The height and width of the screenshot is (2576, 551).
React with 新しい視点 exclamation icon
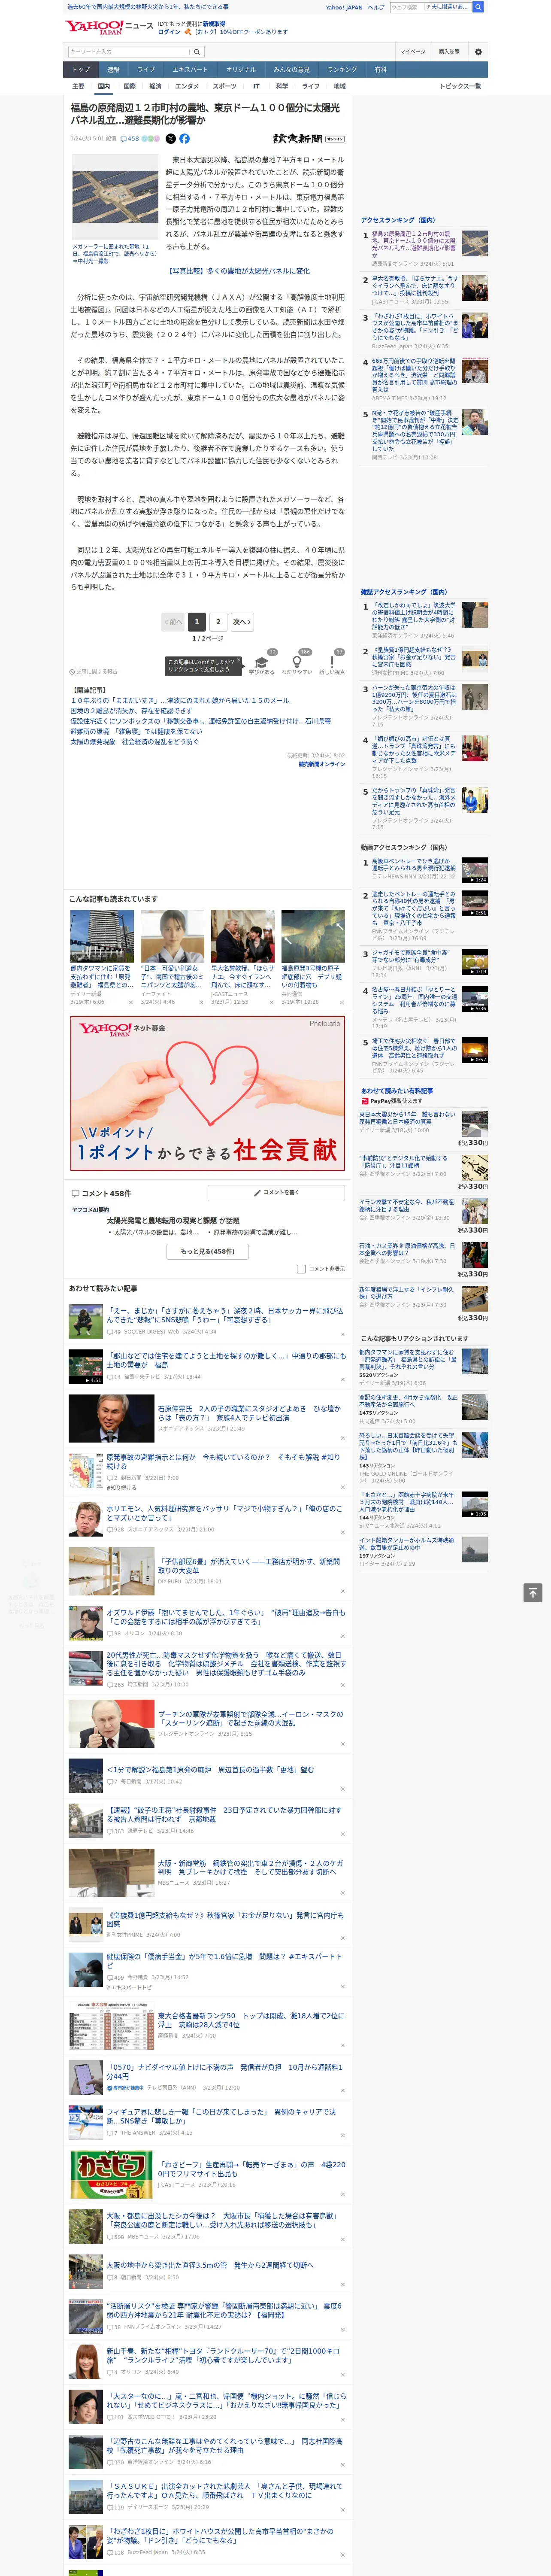(x=332, y=662)
